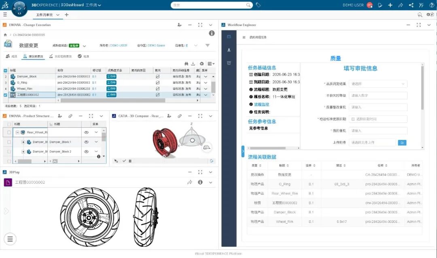Screen dimensions: 437x258
Task: Click the share arrow icon in top bar
Action: pyautogui.click(x=401, y=5)
